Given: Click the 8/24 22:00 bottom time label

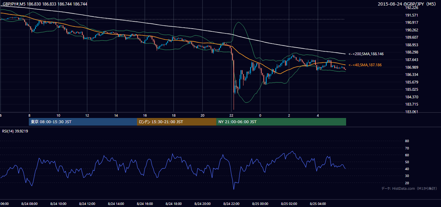Looking at the screenshot, I should 231,204.
